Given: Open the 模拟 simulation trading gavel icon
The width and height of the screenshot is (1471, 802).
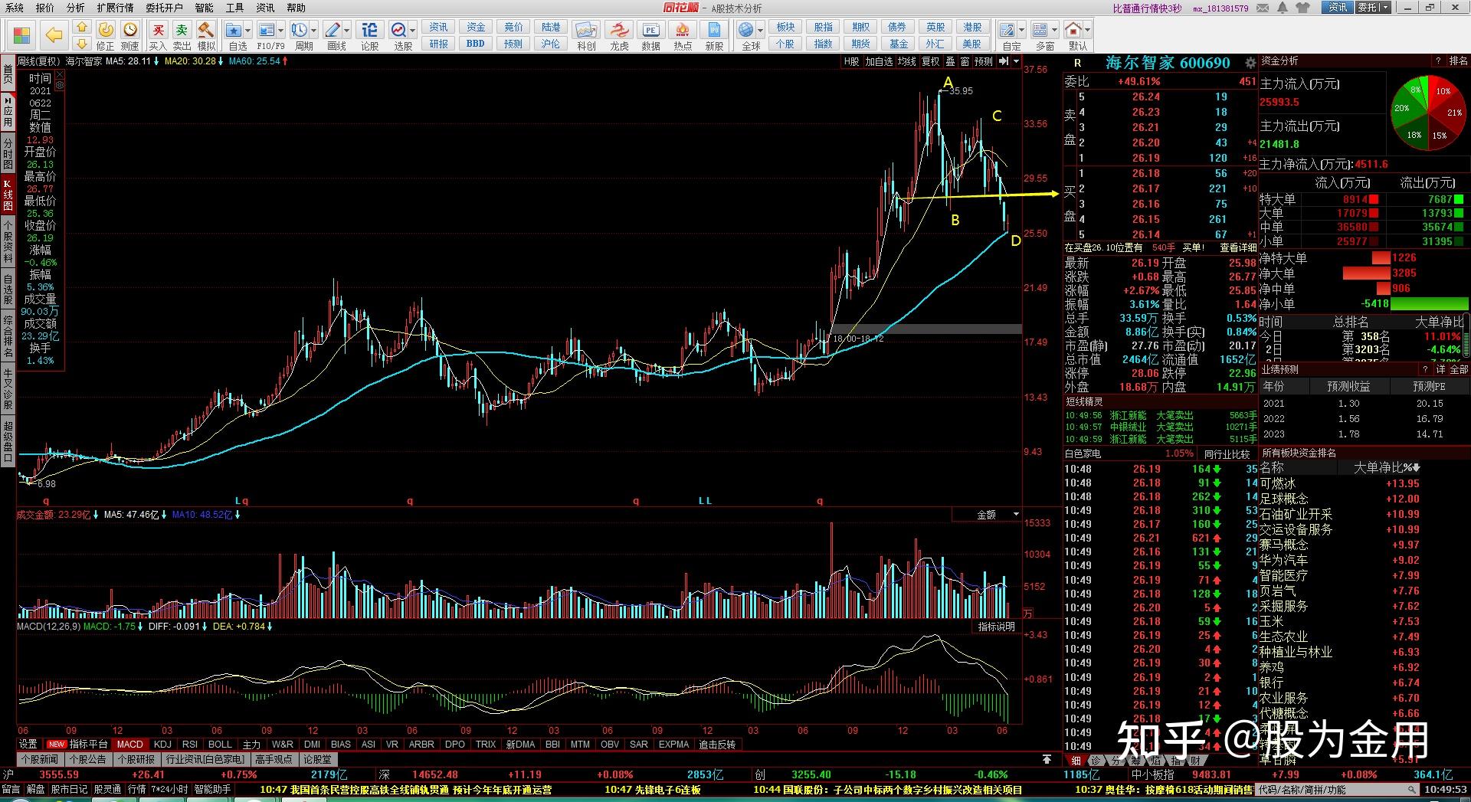Looking at the screenshot, I should tap(206, 35).
